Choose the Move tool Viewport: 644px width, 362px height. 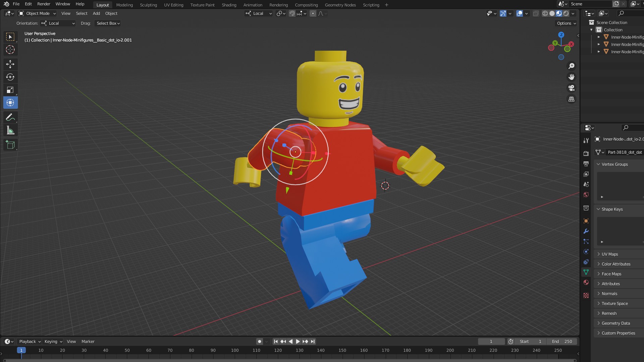[10, 64]
